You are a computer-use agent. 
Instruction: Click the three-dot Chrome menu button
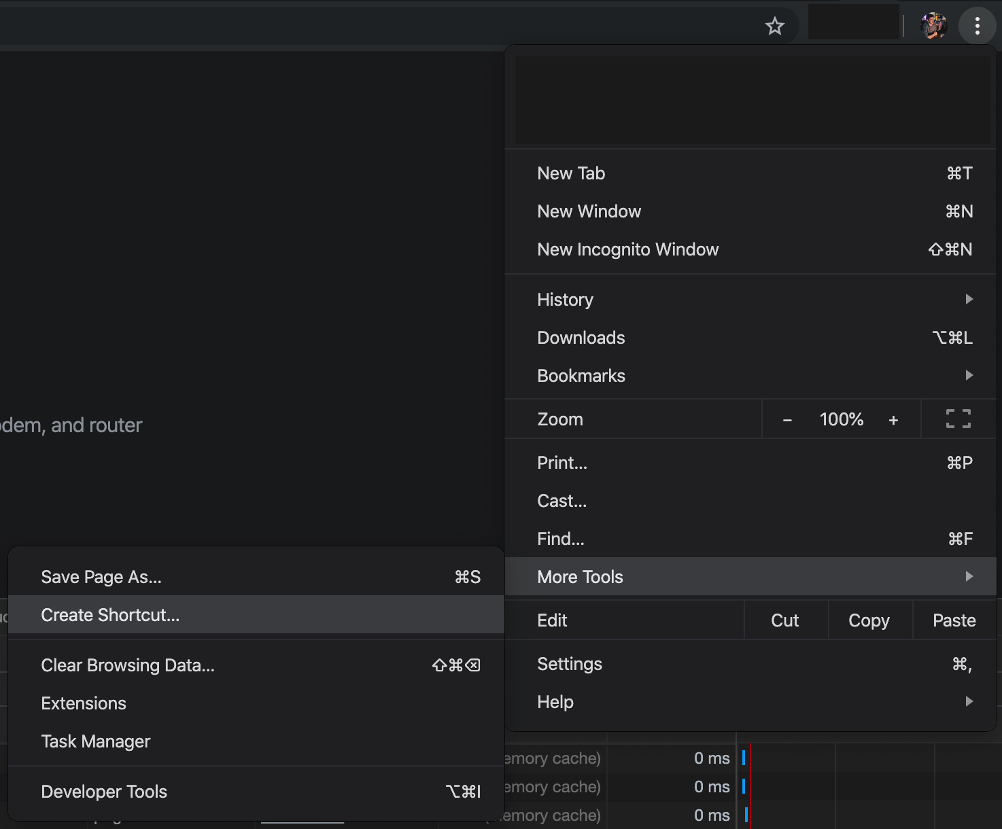(977, 27)
